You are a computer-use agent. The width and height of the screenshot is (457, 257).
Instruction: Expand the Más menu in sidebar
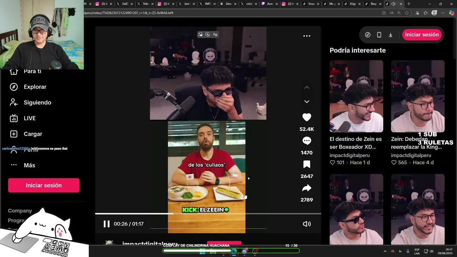point(29,165)
